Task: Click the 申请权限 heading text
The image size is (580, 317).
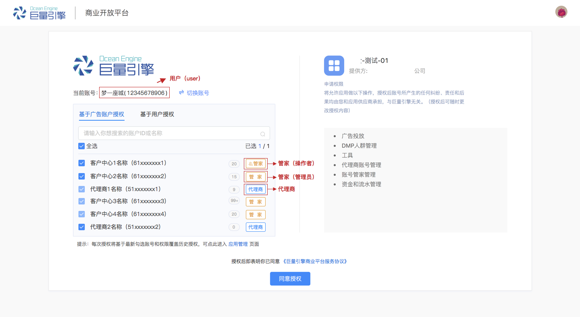Action: click(334, 84)
